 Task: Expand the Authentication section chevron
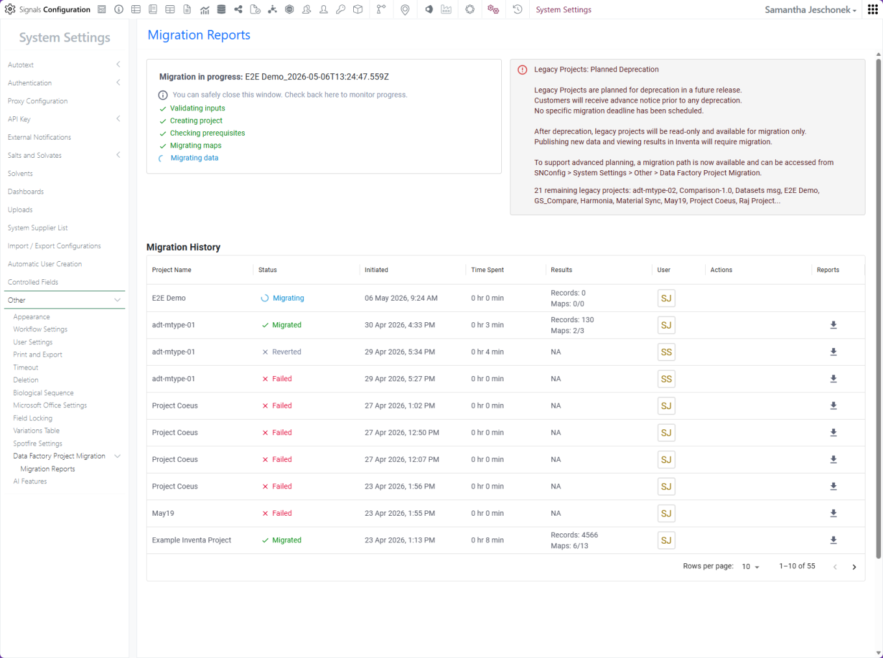point(118,82)
